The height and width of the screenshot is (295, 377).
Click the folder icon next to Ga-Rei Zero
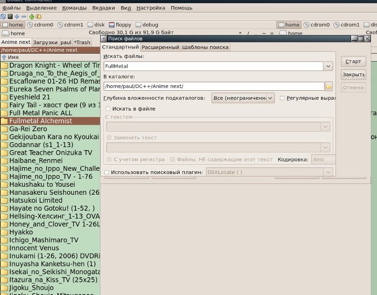(x=4, y=129)
